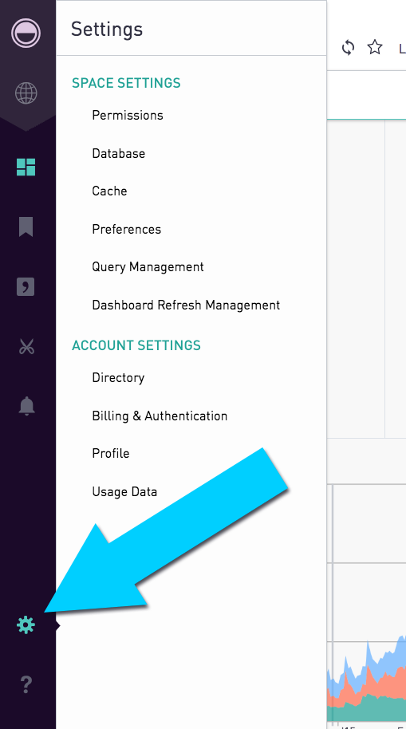This screenshot has width=406, height=729.
Task: Open the Directory account setting
Action: pos(118,377)
